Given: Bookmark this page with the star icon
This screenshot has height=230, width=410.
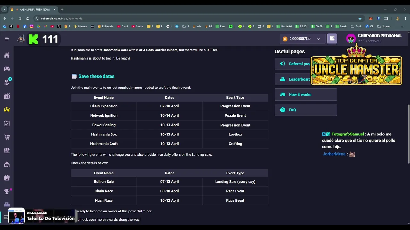Looking at the screenshot, I should coord(360,19).
